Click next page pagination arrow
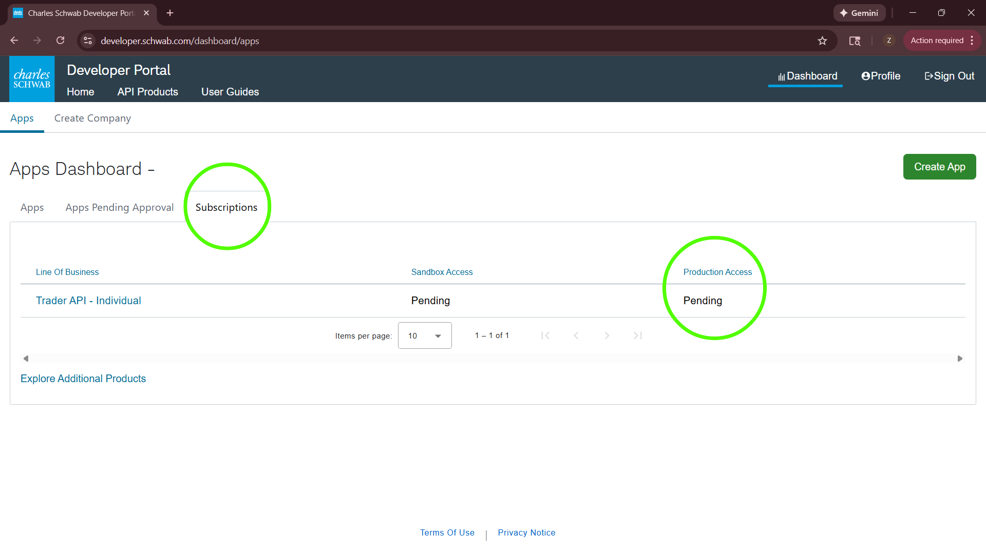986x554 pixels. tap(607, 335)
